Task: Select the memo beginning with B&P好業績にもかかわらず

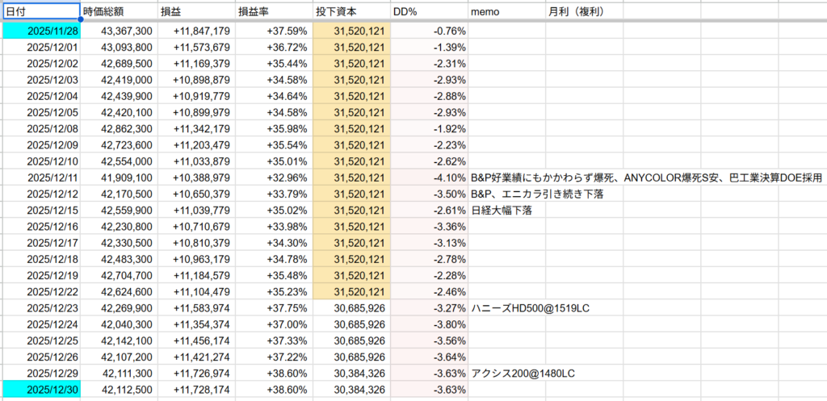Action: tap(646, 178)
